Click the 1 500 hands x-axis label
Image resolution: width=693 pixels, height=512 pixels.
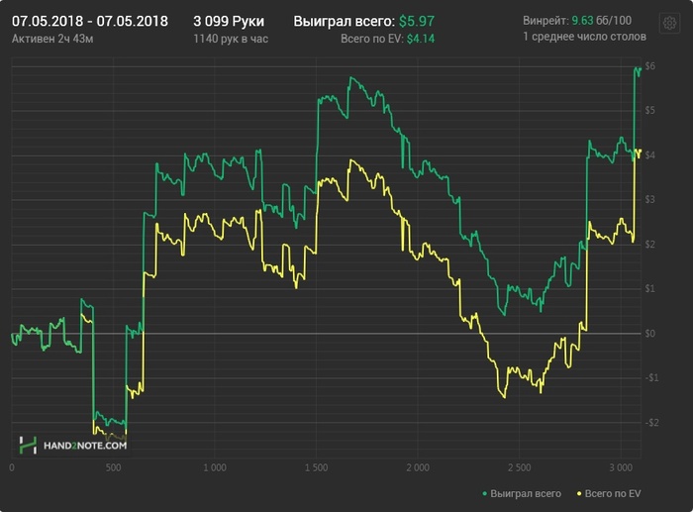pos(316,466)
